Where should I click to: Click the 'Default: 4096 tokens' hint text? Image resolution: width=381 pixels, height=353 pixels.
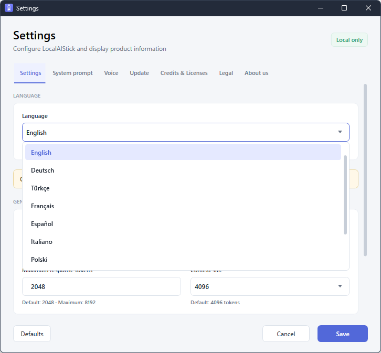click(215, 303)
